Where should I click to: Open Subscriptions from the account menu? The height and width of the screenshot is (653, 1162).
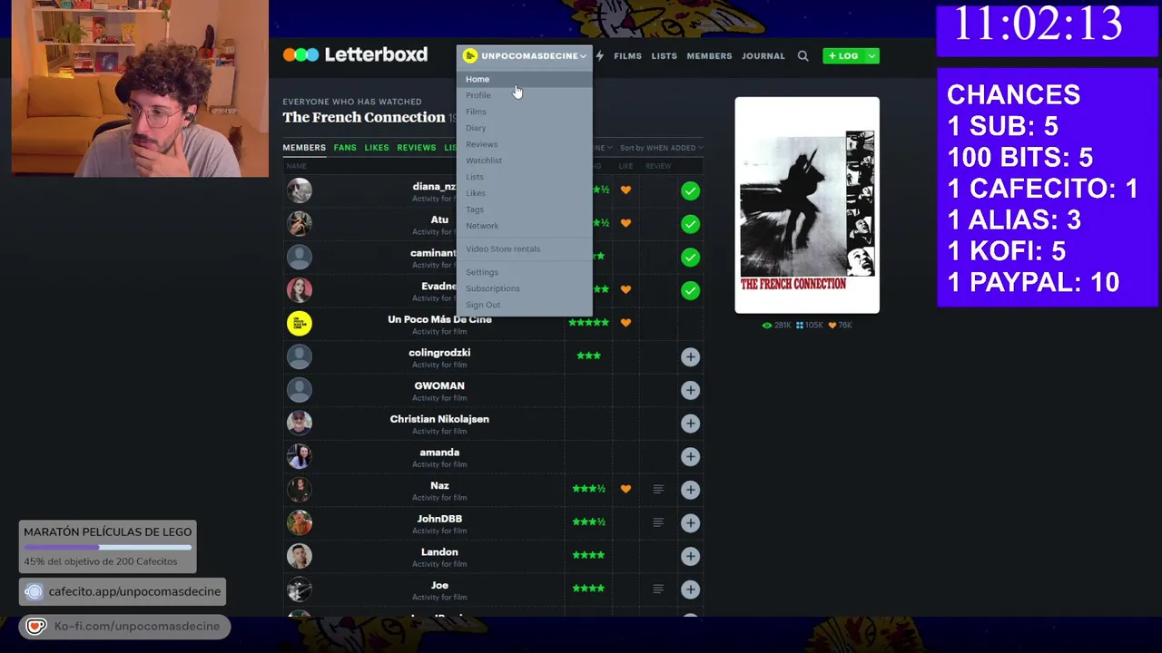coord(493,288)
